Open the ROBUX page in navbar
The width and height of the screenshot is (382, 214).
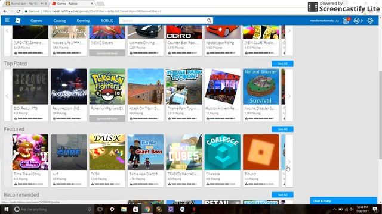pos(107,21)
